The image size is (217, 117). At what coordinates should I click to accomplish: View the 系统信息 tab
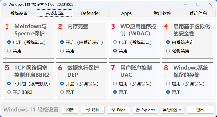(x=198, y=13)
